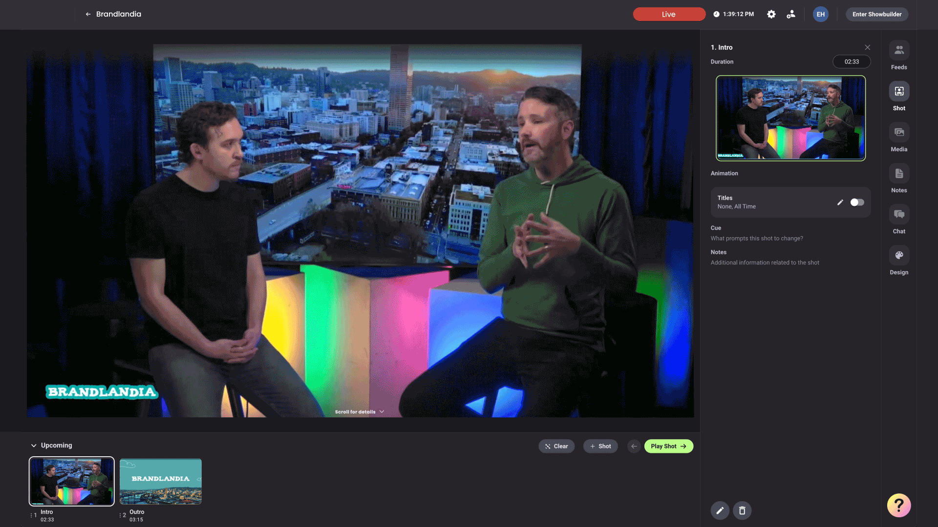The image size is (938, 527).
Task: Edit the Duration 02:33 field
Action: pyautogui.click(x=852, y=61)
